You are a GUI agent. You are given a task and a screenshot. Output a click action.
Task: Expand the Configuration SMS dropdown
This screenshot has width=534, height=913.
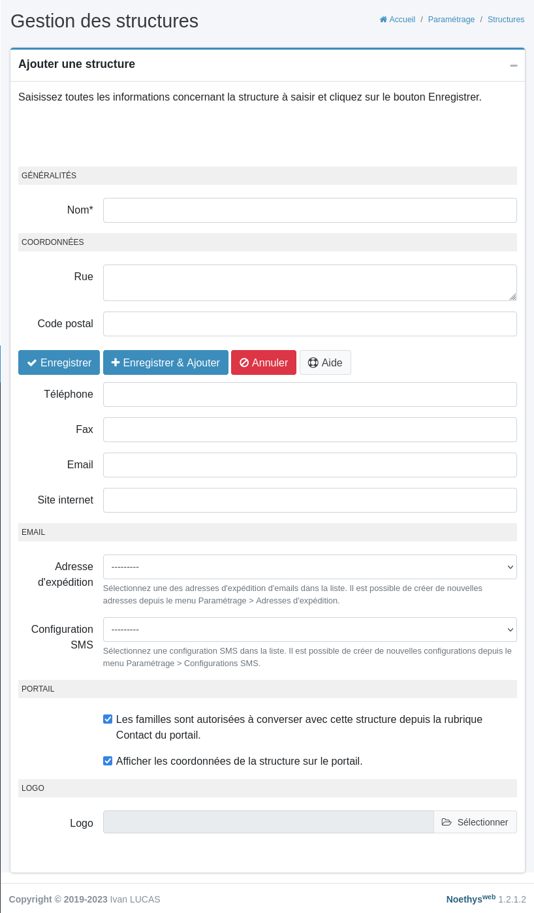click(309, 630)
